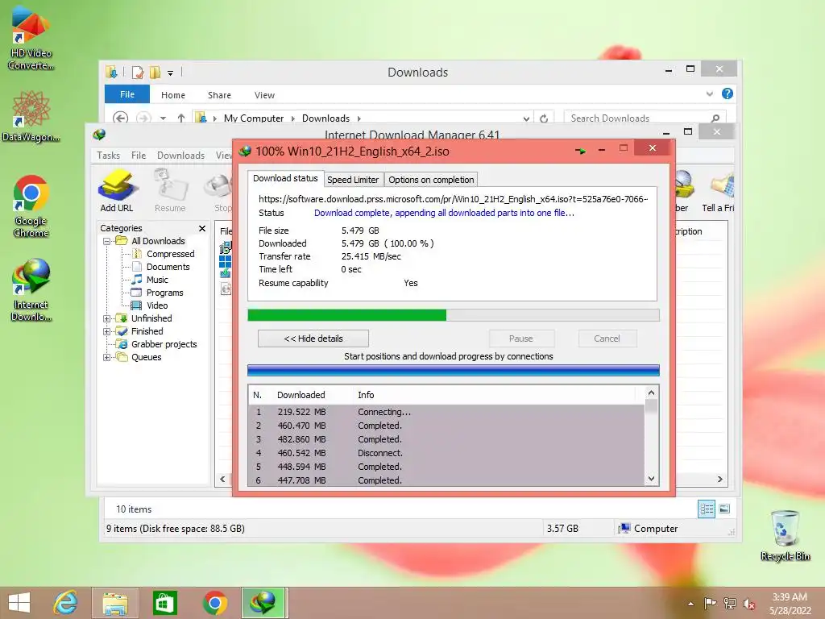
Task: Select the Programs category
Action: pyautogui.click(x=164, y=293)
